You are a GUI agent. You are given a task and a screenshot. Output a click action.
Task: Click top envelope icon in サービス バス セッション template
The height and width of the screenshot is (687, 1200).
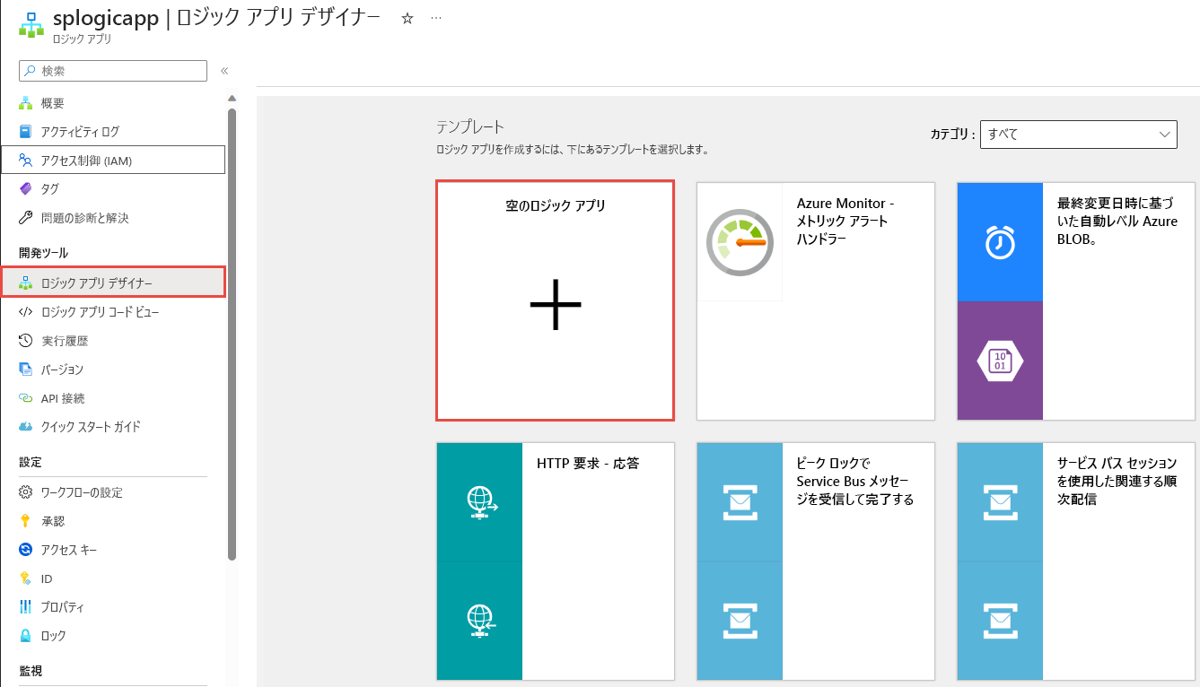tap(1000, 501)
